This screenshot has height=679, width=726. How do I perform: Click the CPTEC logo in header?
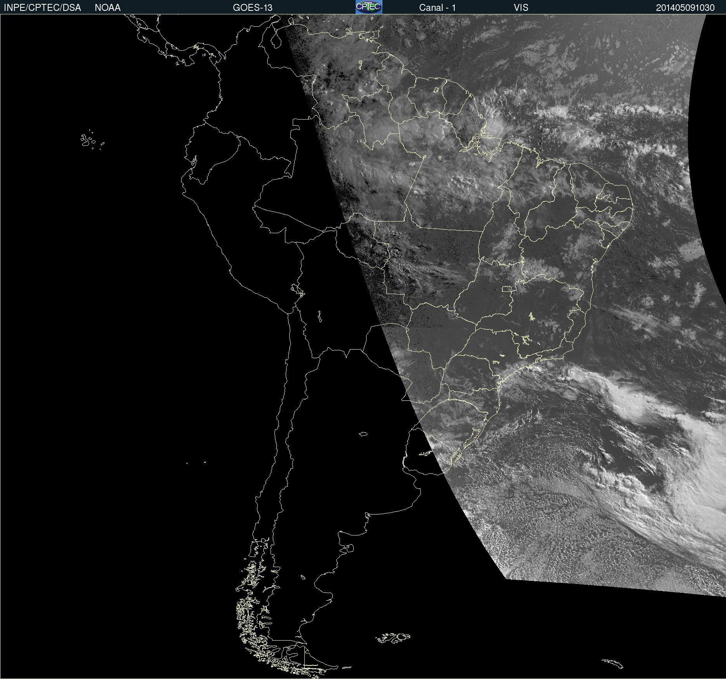coord(369,7)
